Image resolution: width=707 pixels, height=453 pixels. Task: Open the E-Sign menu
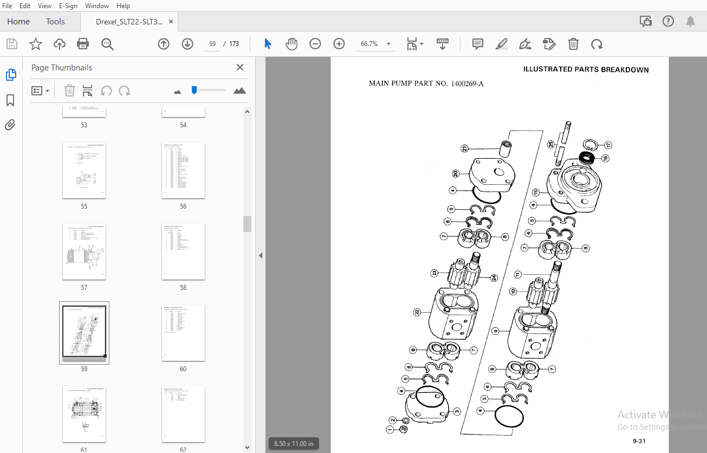68,6
